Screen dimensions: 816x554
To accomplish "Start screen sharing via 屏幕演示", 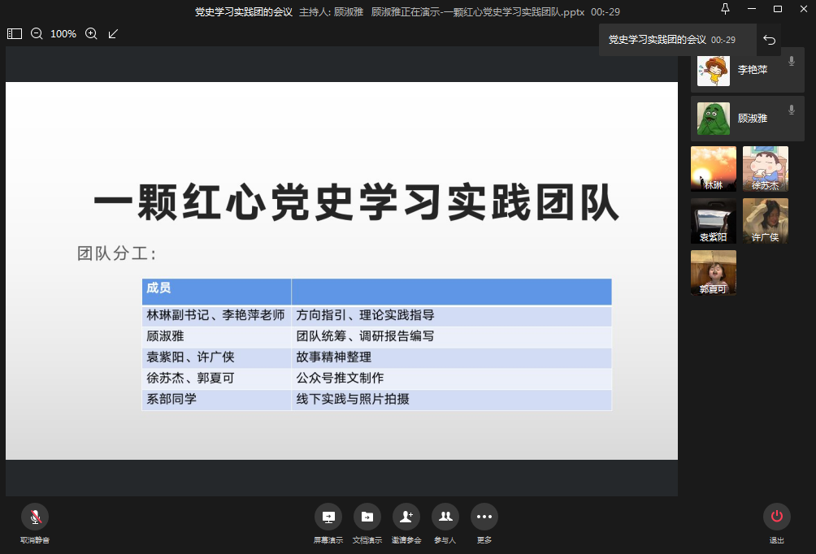I will [x=328, y=517].
